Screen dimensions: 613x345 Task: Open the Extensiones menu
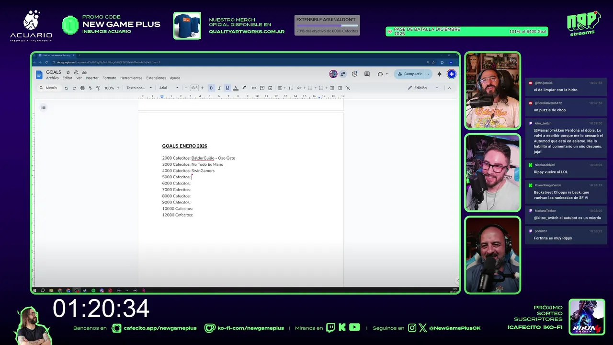(x=156, y=78)
